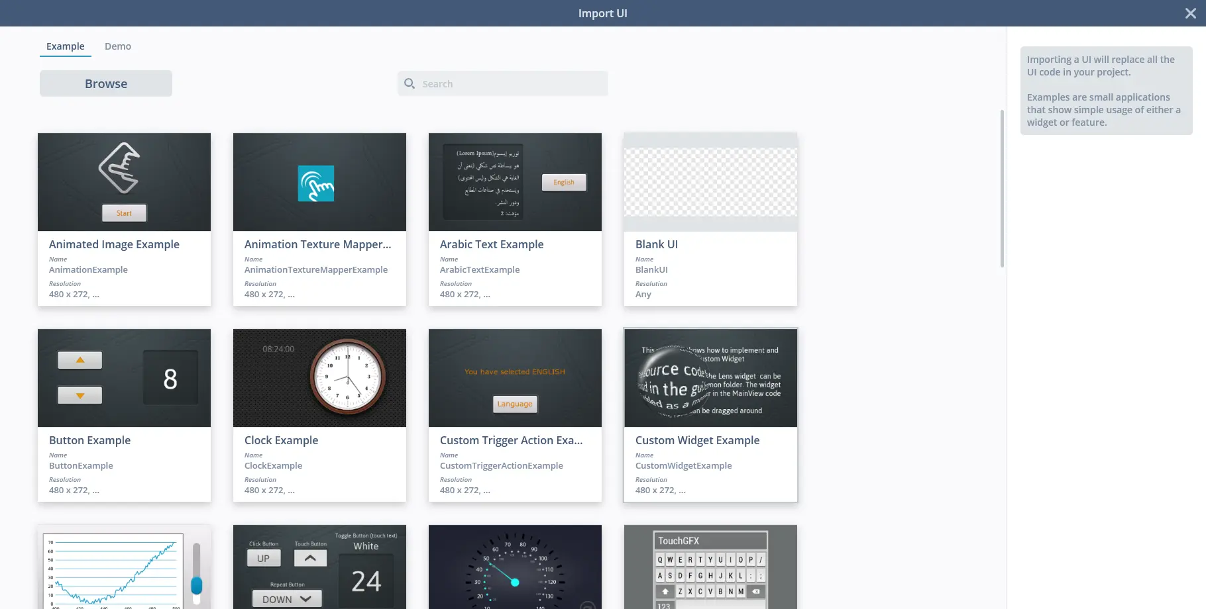
Task: Click into the Search field
Action: click(510, 84)
